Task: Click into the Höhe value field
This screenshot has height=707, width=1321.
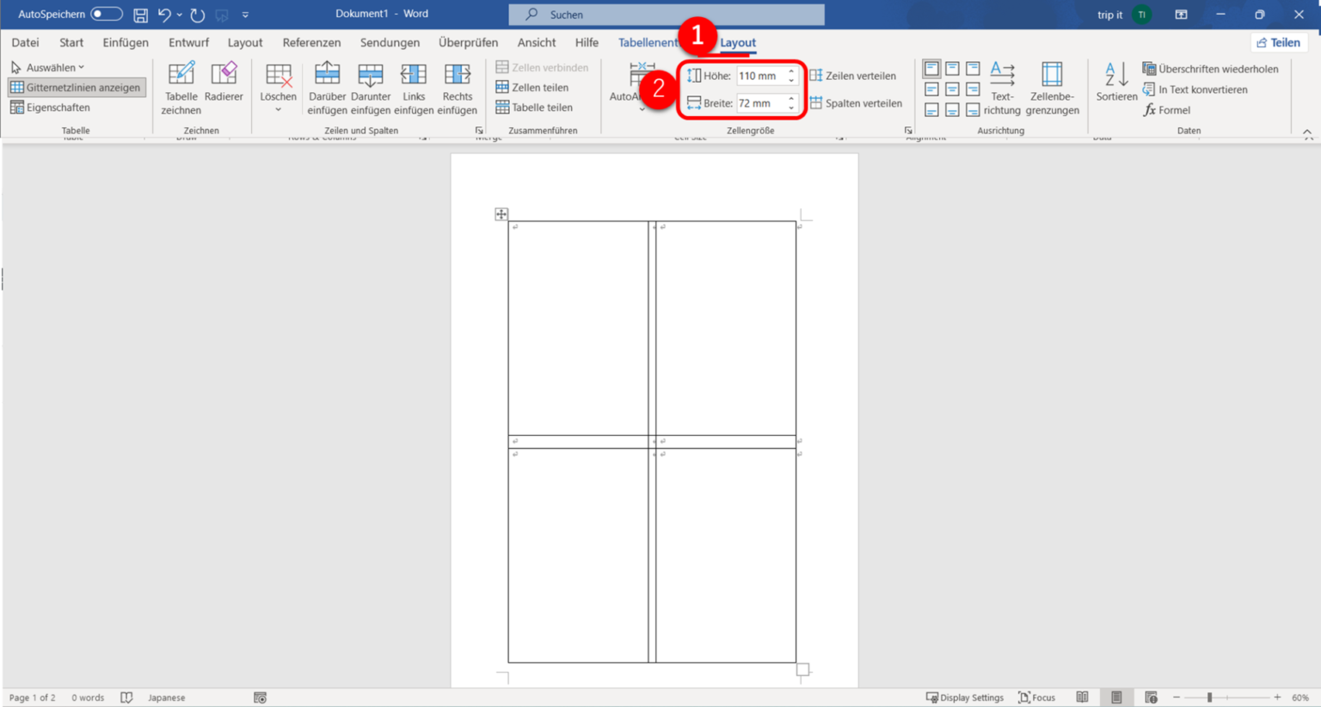Action: coord(760,76)
